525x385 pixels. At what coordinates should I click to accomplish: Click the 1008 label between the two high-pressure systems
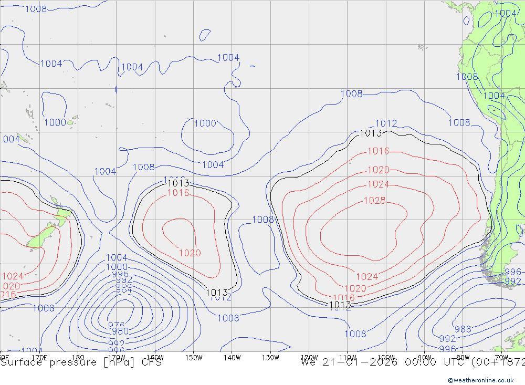[x=263, y=220]
